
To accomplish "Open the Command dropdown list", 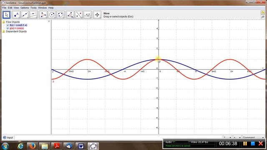I will pyautogui.click(x=253, y=137).
